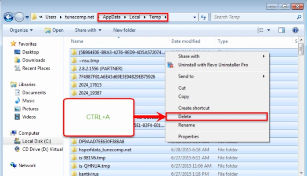Open the recent locations dropdown arrow

[27, 18]
